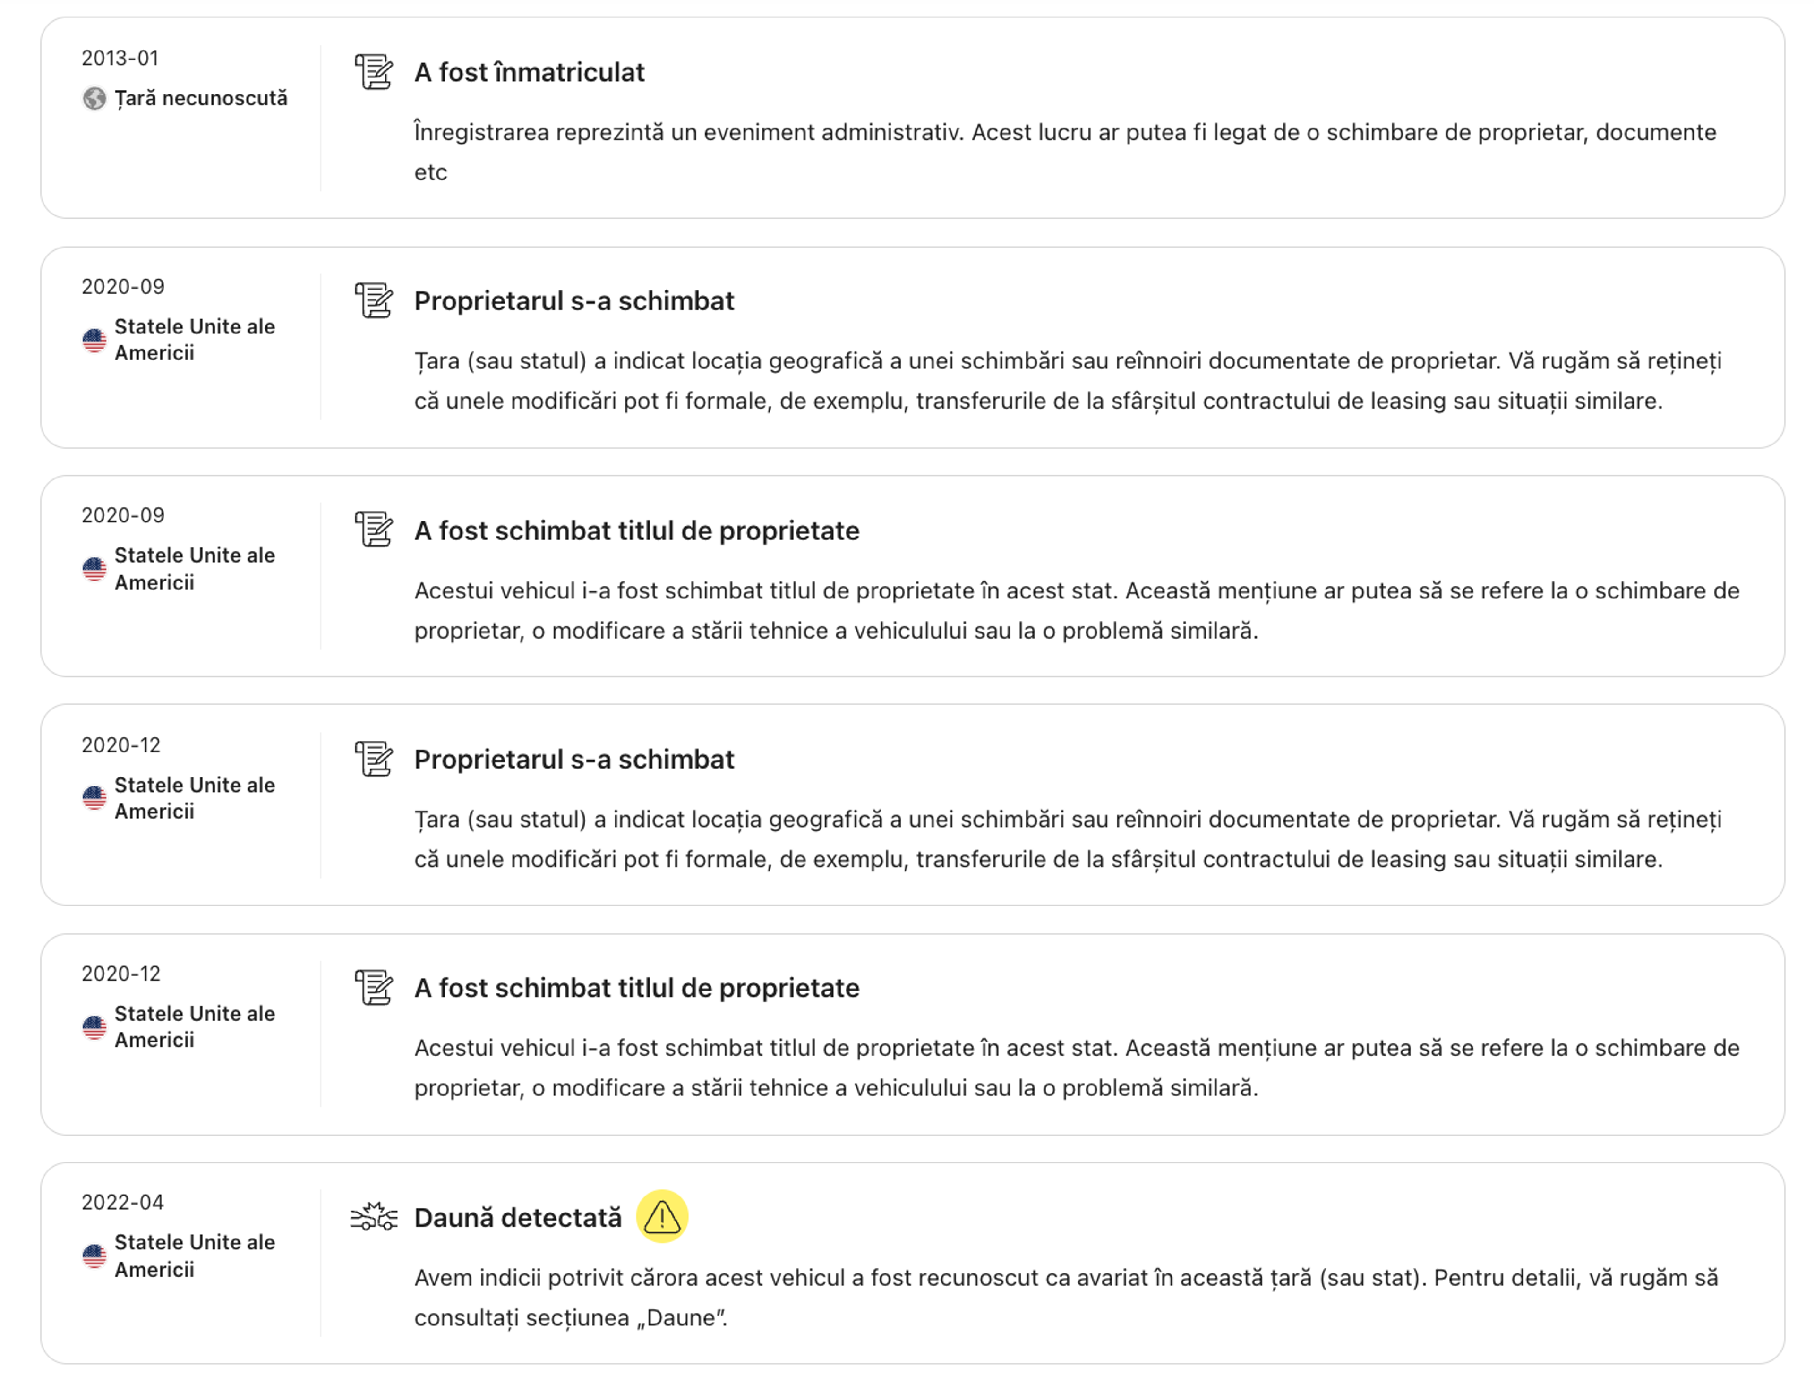
Task: Click 2020-09 'A fost schimbat titlul de proprietate' heading
Action: tap(636, 530)
